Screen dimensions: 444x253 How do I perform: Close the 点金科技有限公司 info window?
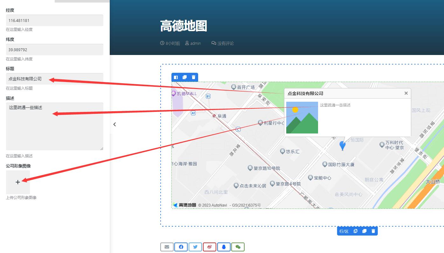pyautogui.click(x=406, y=93)
